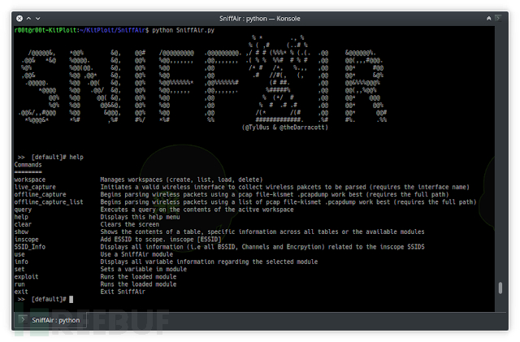Click the terminal scrollbar handle

click(500, 288)
